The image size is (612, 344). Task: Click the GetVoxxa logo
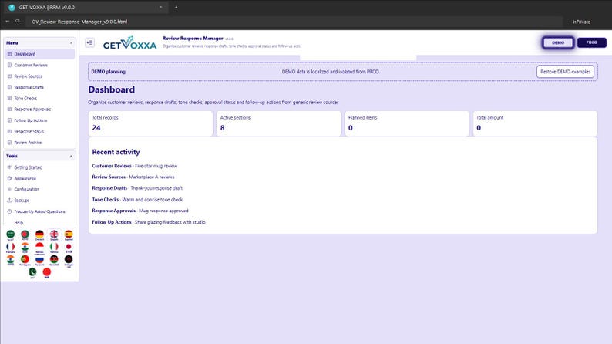[129, 43]
